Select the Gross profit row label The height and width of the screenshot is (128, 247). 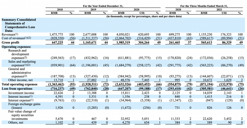click(10, 42)
